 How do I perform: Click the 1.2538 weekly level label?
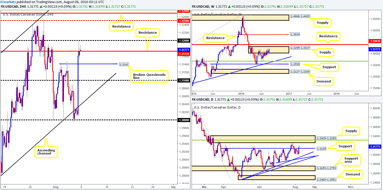(x=295, y=64)
